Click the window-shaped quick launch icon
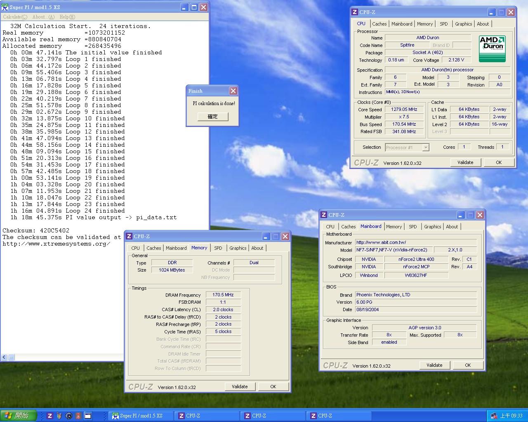 pyautogui.click(x=88, y=416)
